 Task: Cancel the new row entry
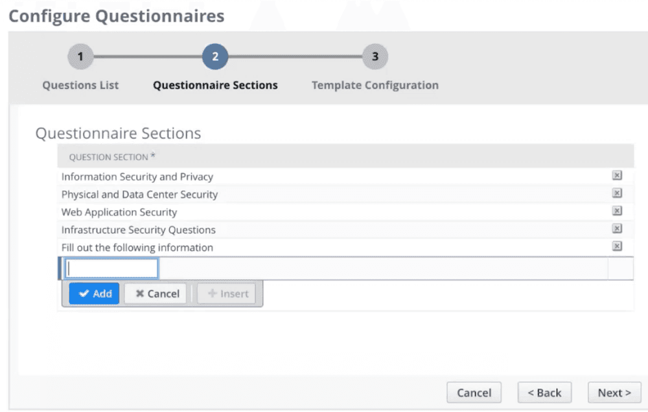(156, 294)
